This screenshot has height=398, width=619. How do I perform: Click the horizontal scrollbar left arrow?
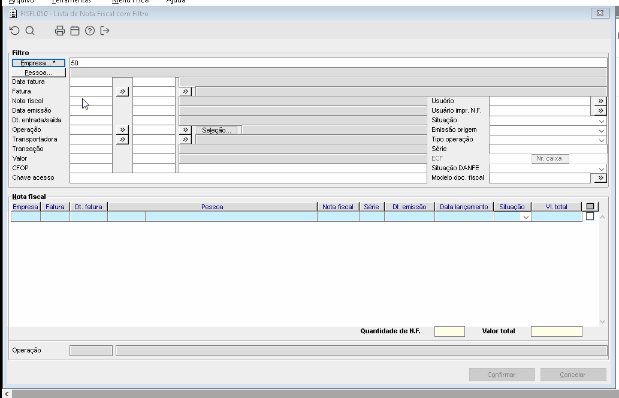pyautogui.click(x=7, y=394)
